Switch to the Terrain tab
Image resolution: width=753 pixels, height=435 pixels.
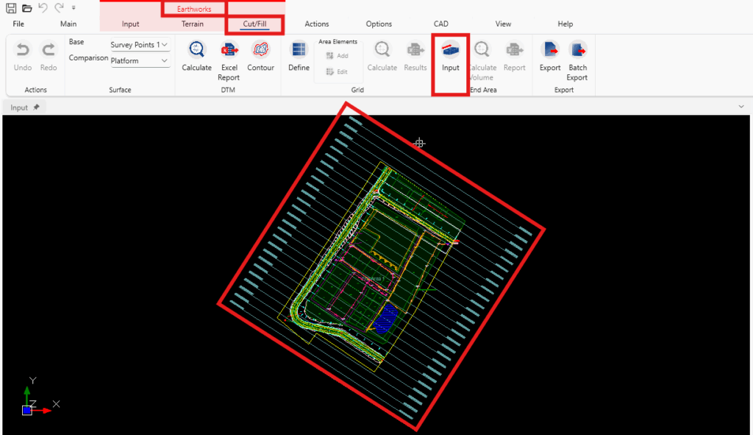click(193, 24)
